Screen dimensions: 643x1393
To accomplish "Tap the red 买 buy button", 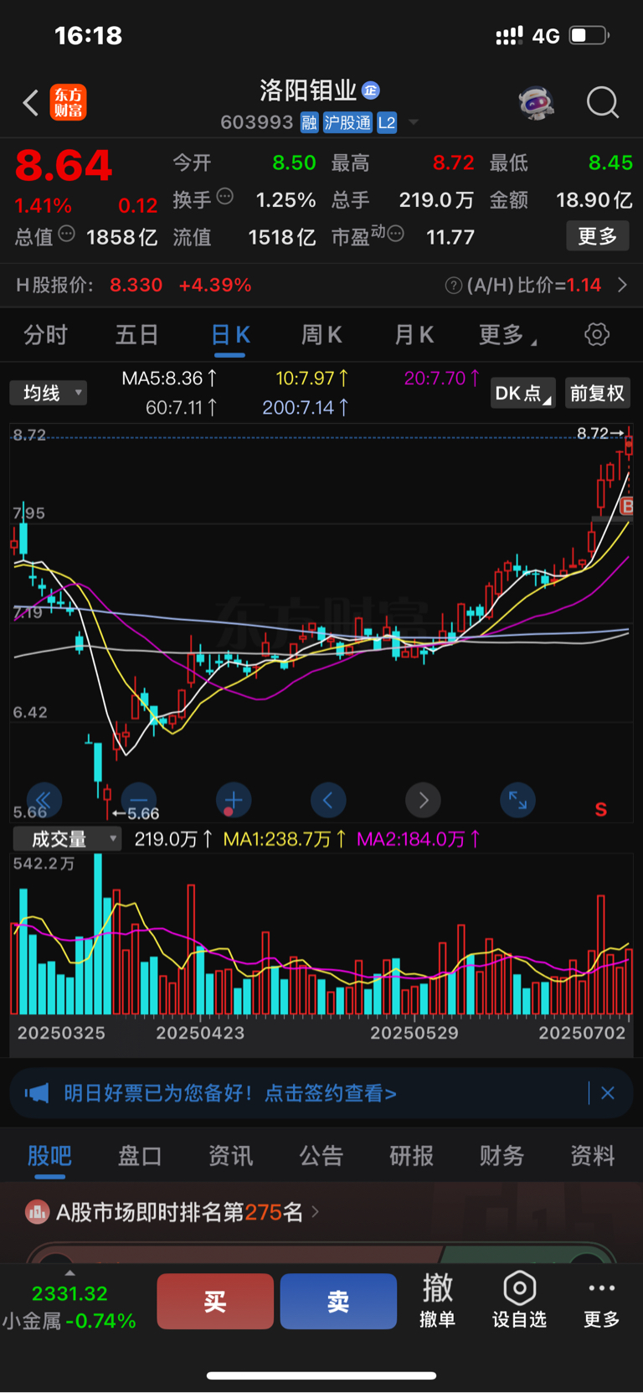I will 215,1301.
